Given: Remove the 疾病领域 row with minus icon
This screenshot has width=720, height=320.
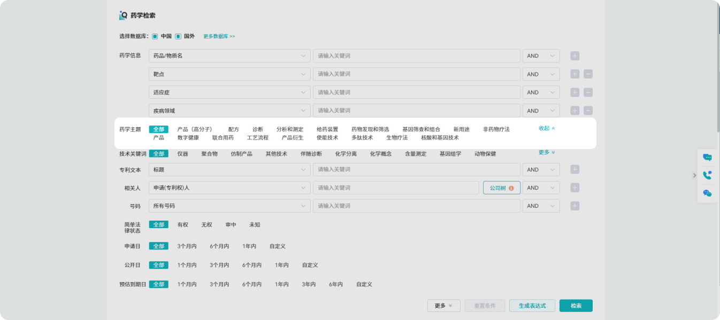Looking at the screenshot, I should click(x=588, y=111).
